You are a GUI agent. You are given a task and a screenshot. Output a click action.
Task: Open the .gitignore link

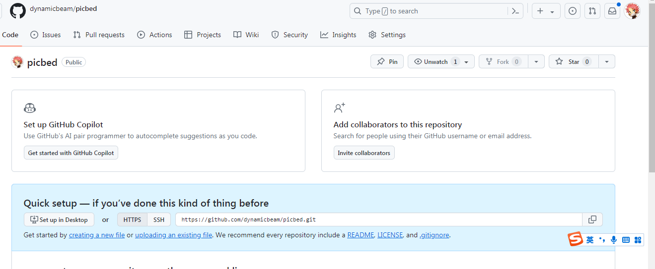tap(435, 235)
